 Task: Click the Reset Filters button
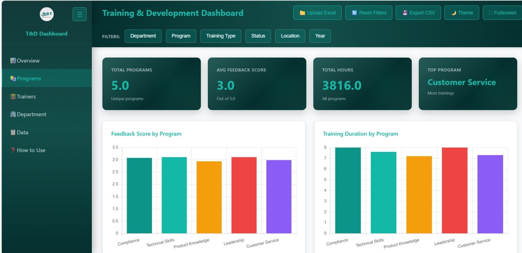(x=369, y=13)
